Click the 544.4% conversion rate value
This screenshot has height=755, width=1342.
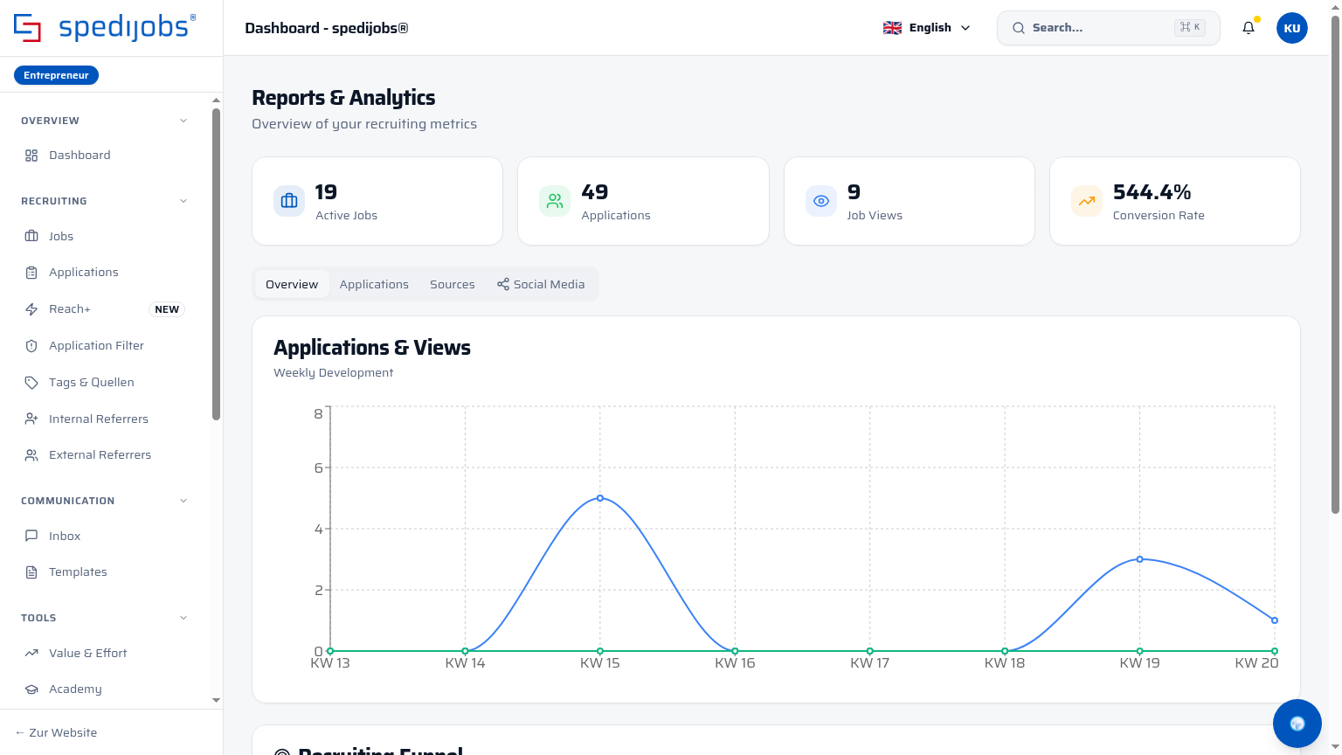coord(1152,192)
